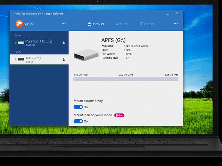Click the '3.58 GB Total' label

(80, 75)
